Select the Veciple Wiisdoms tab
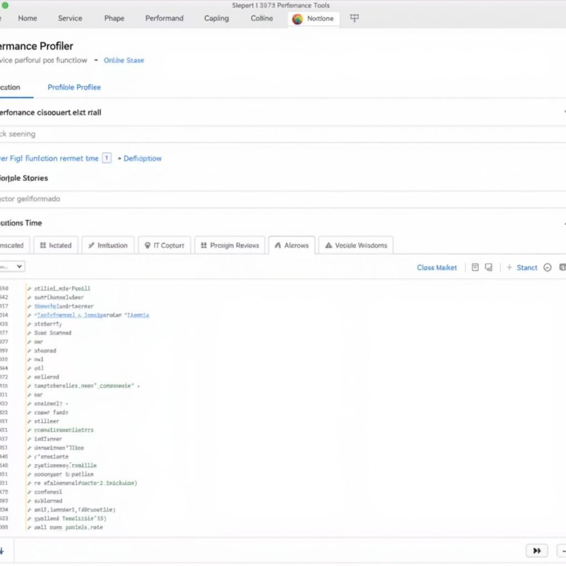Viewport: 566px width, 566px height. click(356, 245)
